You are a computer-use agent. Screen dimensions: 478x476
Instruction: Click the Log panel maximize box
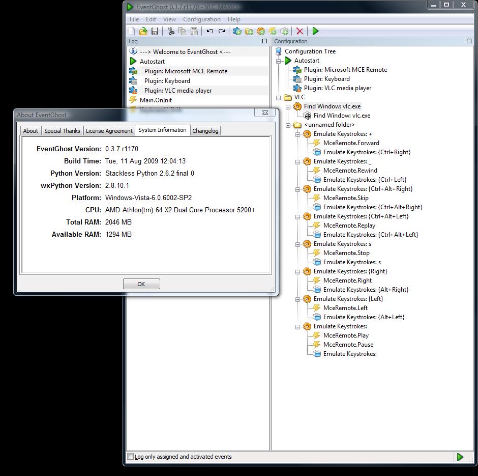[264, 41]
